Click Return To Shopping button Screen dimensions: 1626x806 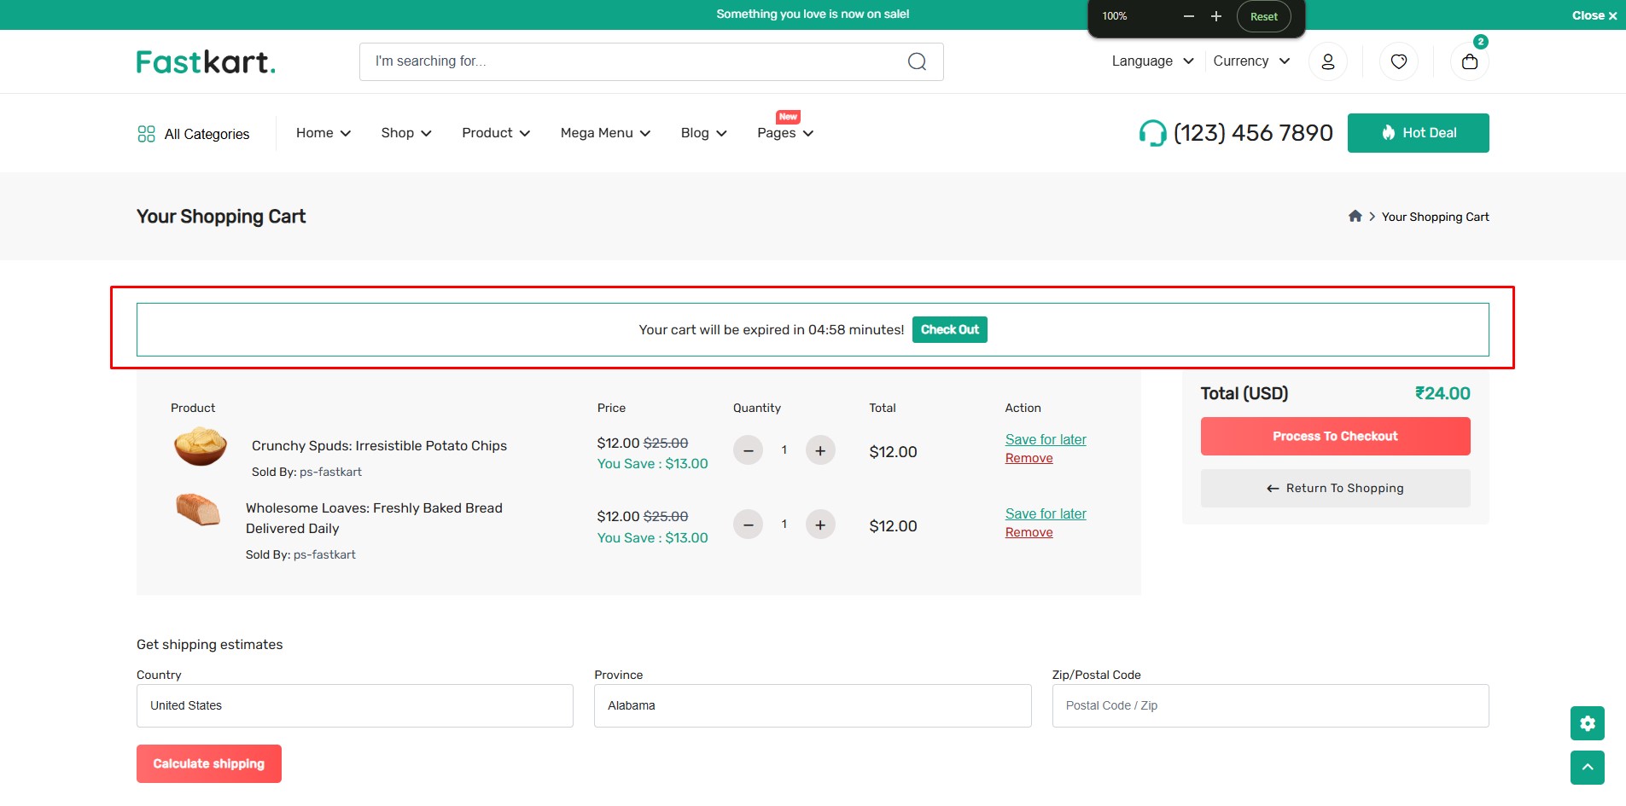click(1335, 488)
